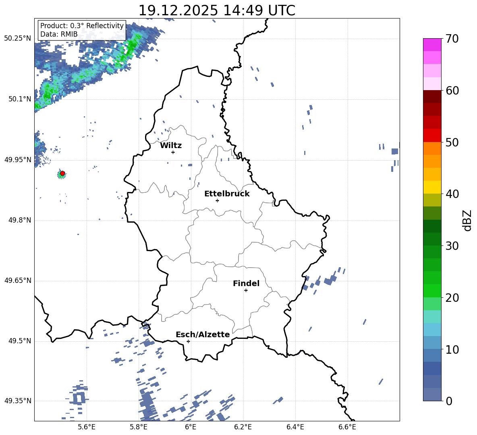Click the 6°E longitude label
This screenshot has height=435, width=477.
point(191,427)
